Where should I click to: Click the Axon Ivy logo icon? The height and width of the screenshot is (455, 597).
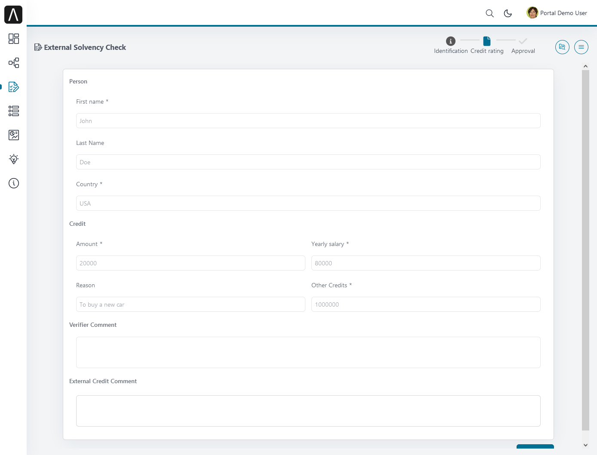13,15
